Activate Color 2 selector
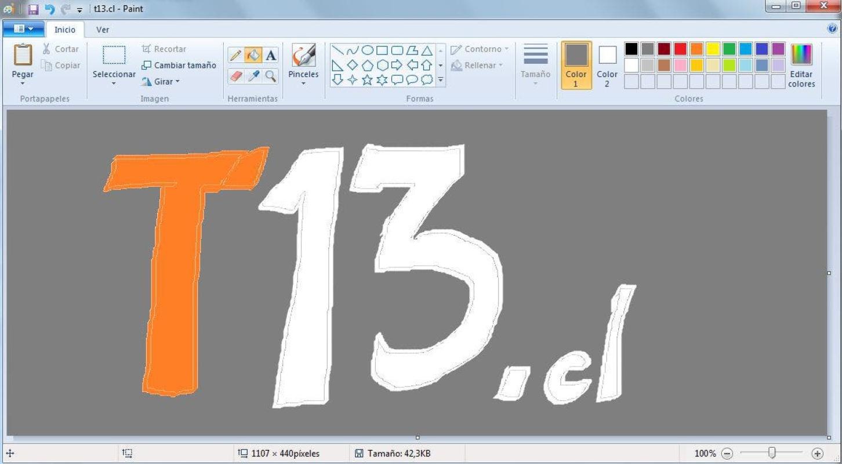The image size is (842, 464). pyautogui.click(x=607, y=65)
